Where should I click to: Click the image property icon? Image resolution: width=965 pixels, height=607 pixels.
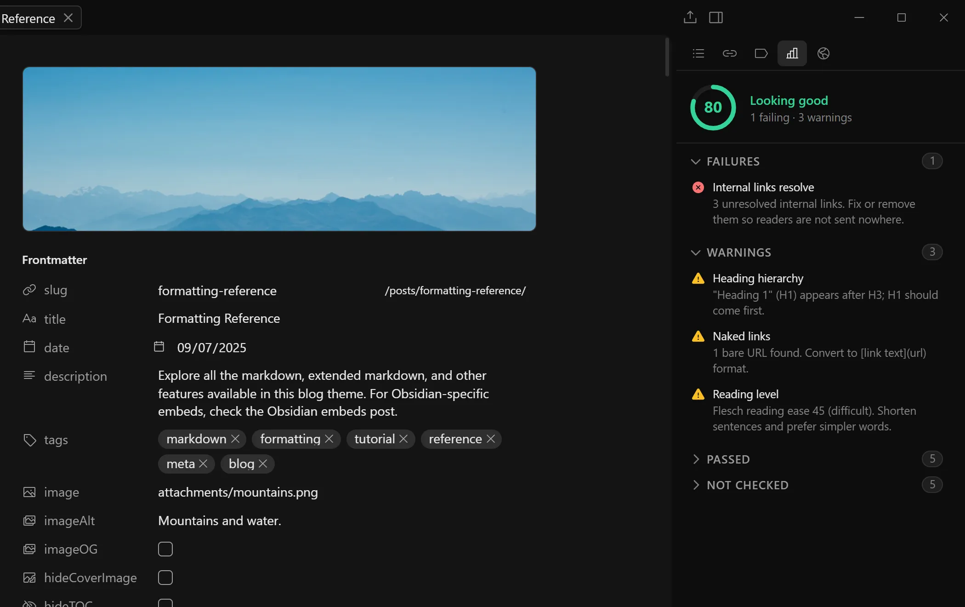pyautogui.click(x=29, y=492)
